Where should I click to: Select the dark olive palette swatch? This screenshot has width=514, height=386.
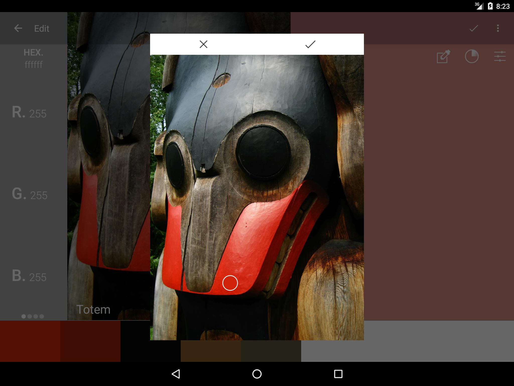point(271,351)
